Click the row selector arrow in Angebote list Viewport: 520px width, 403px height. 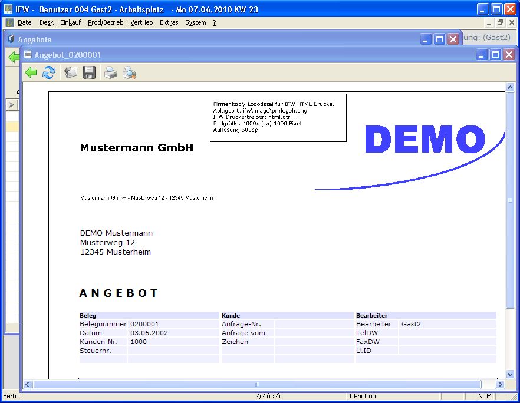tap(12, 105)
